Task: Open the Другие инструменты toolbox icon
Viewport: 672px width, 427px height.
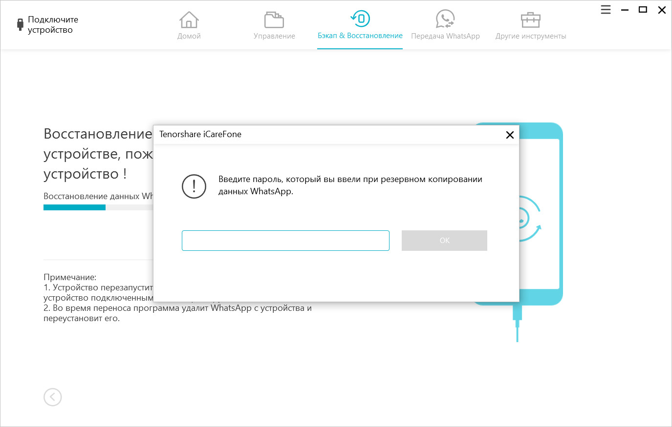Action: point(531,20)
